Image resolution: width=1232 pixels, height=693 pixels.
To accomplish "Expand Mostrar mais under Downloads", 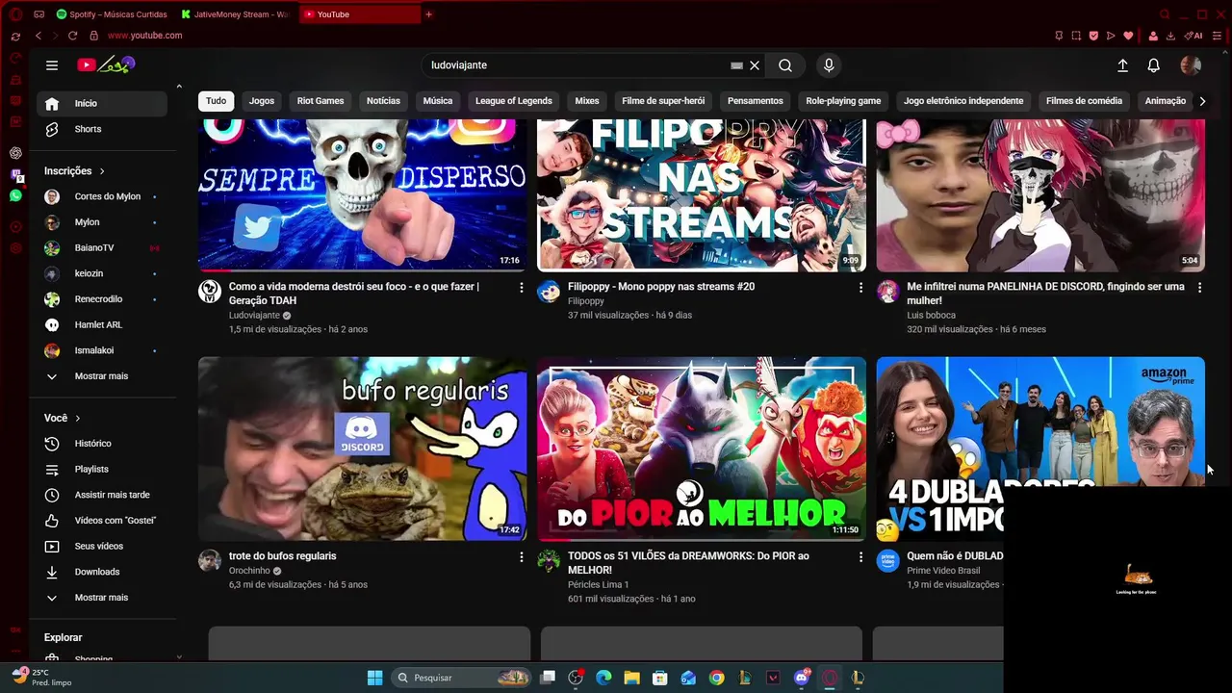I will (102, 598).
